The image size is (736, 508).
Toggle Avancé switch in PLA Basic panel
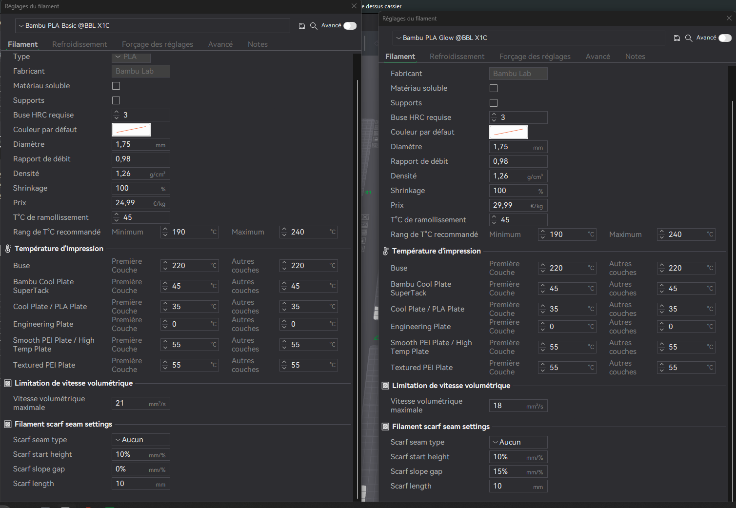[x=350, y=26]
